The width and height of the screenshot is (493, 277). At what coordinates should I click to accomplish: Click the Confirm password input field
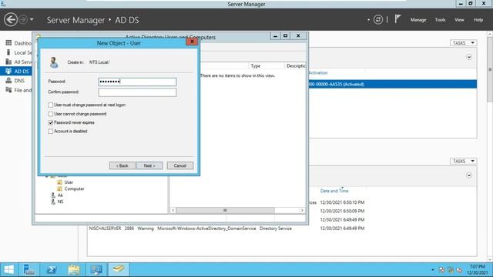click(x=137, y=92)
